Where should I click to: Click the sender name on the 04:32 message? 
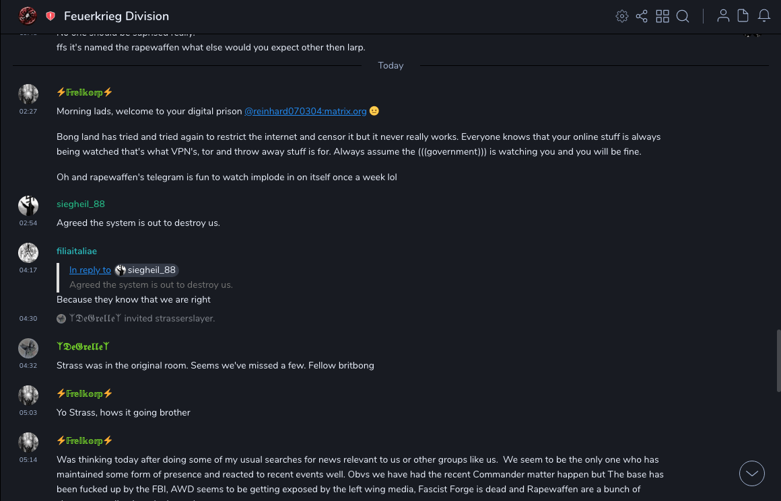click(x=83, y=346)
